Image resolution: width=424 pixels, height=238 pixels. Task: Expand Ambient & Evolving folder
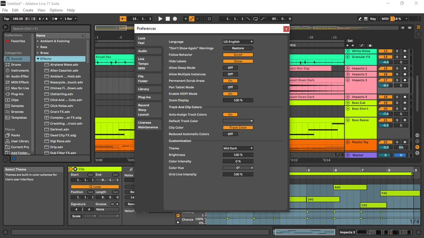tap(38, 41)
